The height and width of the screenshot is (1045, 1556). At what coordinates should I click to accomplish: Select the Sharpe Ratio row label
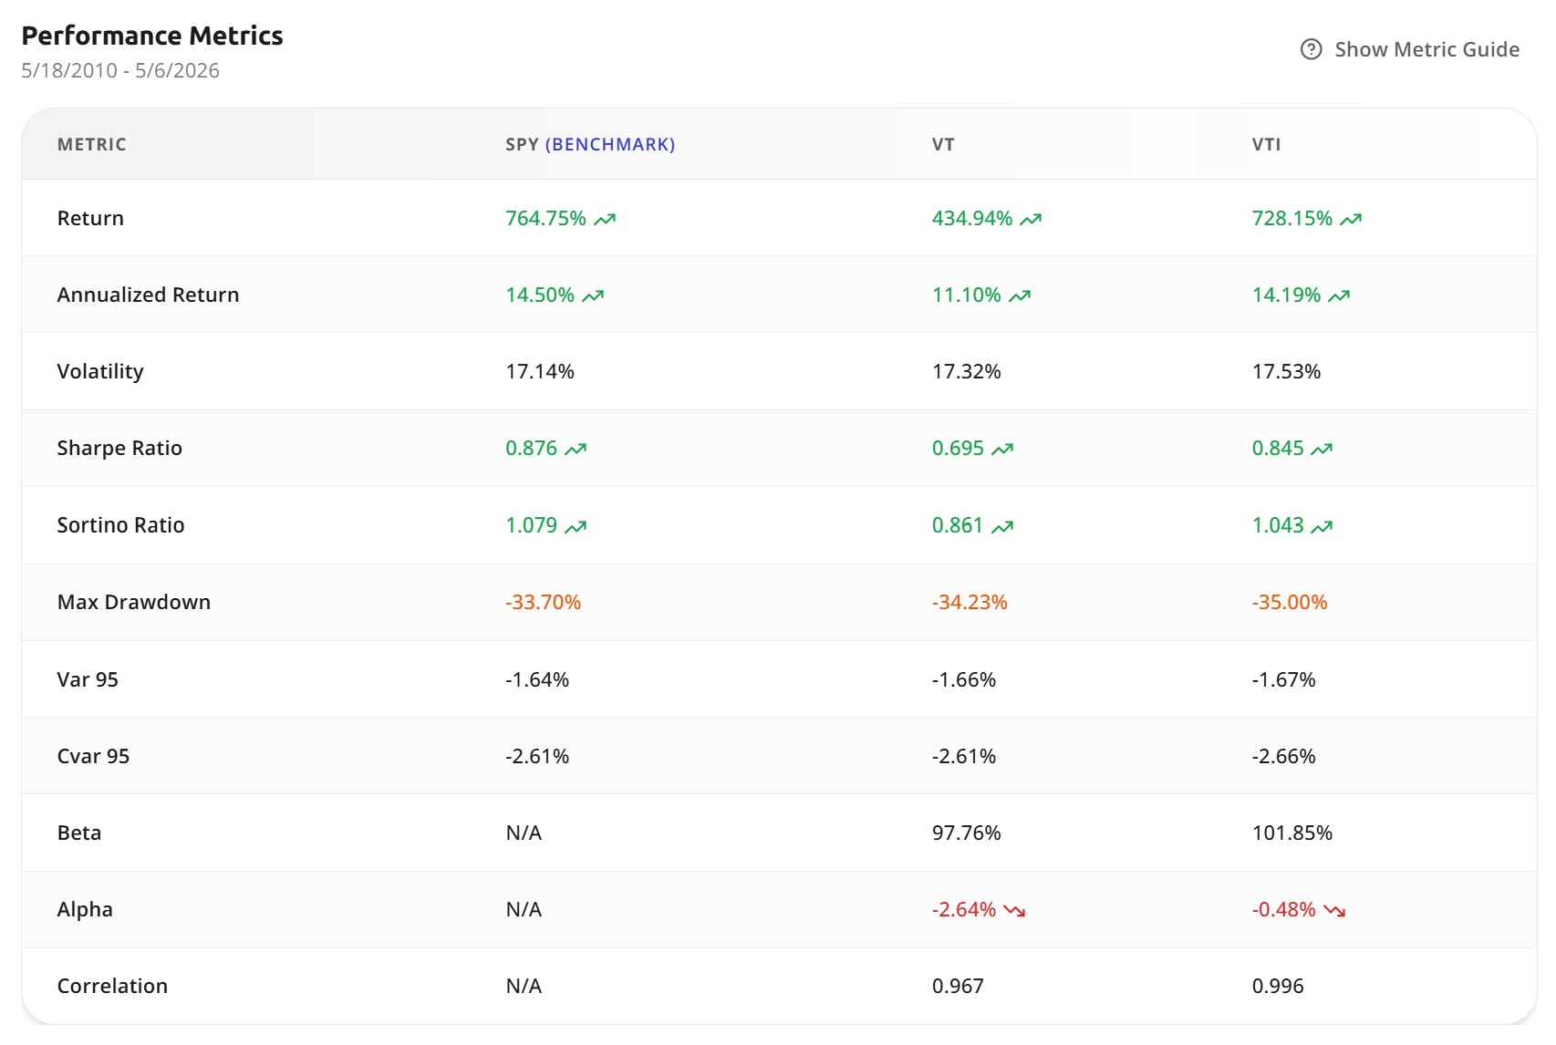[x=119, y=448]
